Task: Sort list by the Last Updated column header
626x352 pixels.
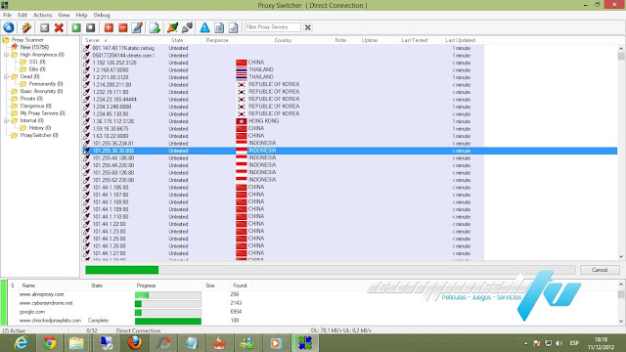Action: tap(461, 40)
